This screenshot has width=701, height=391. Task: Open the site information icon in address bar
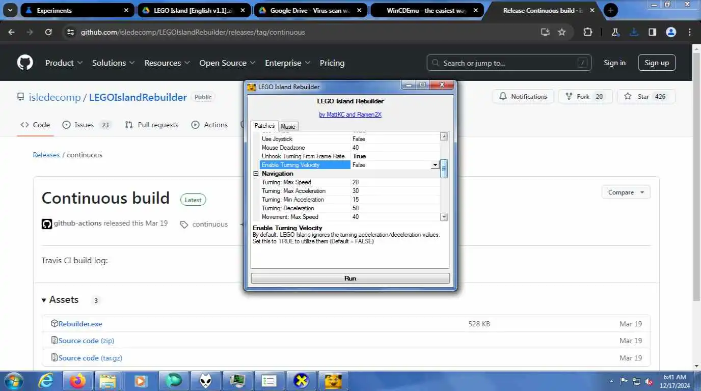pyautogui.click(x=70, y=32)
